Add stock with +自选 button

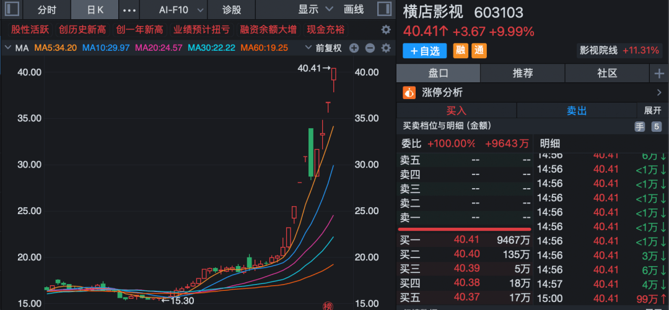[x=424, y=51]
